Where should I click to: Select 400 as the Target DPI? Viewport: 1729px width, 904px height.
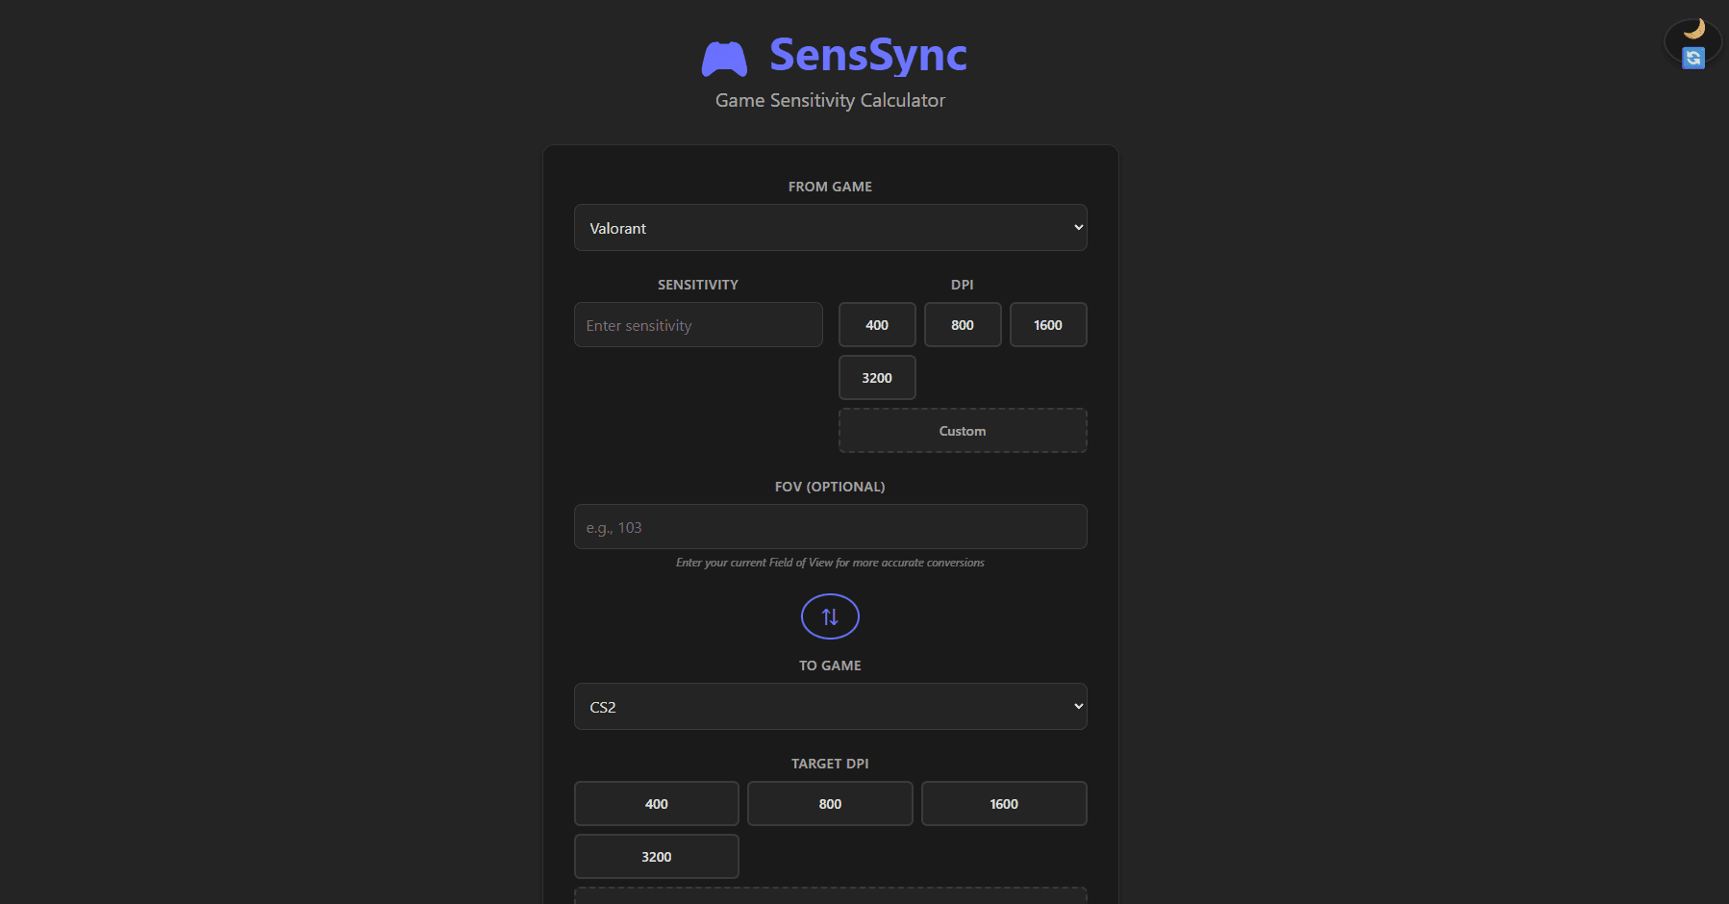pyautogui.click(x=656, y=803)
